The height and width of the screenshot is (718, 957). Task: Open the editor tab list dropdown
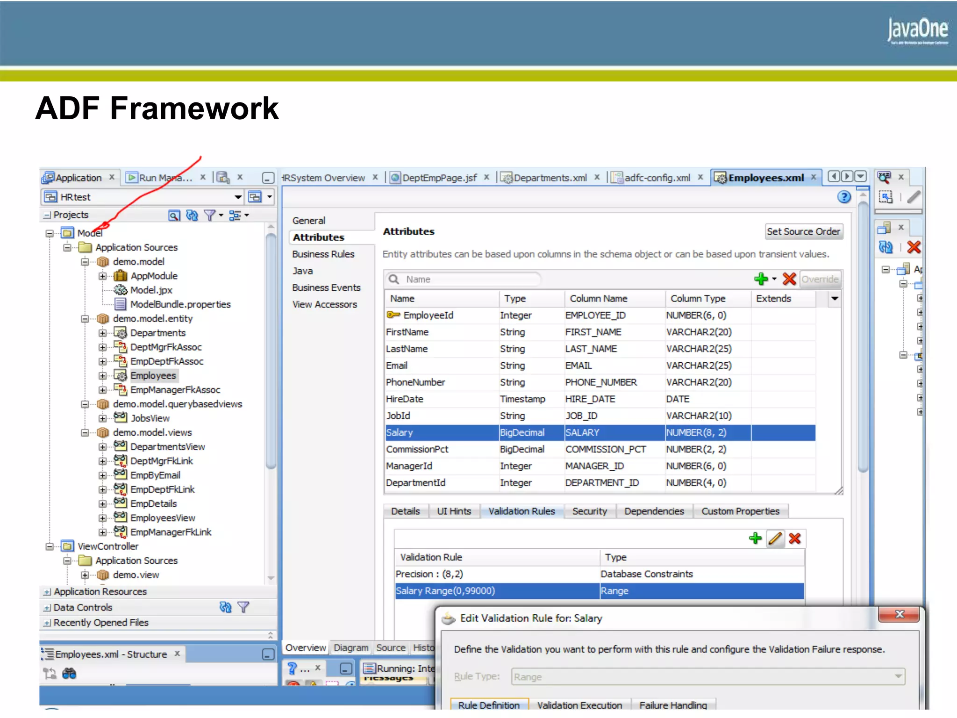click(x=860, y=176)
